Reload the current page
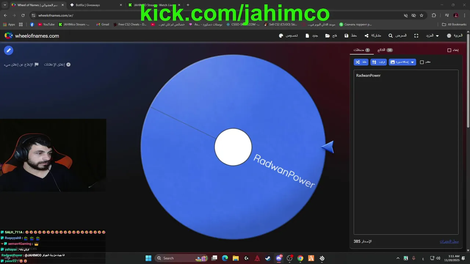 pyautogui.click(x=23, y=15)
